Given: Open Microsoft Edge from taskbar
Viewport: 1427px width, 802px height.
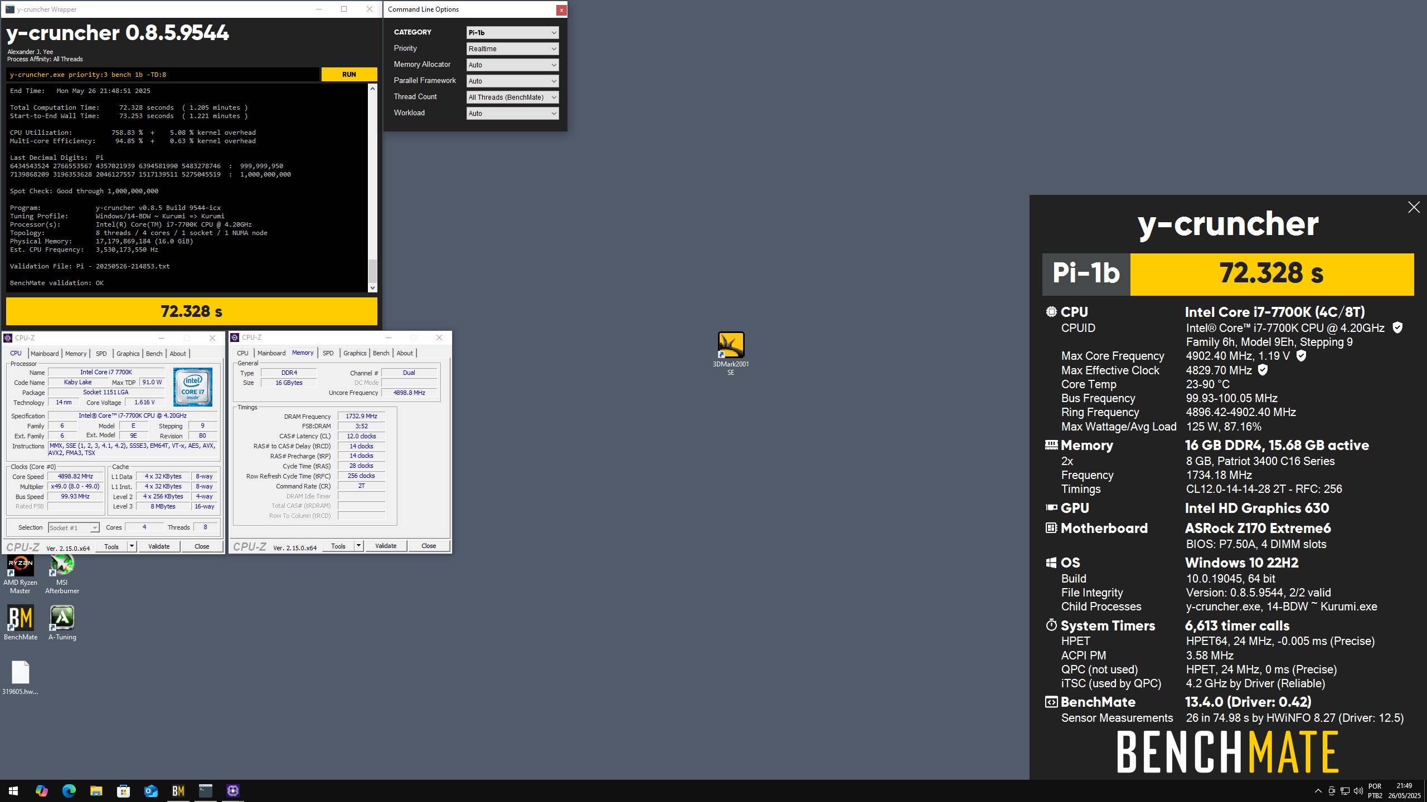Looking at the screenshot, I should point(69,791).
